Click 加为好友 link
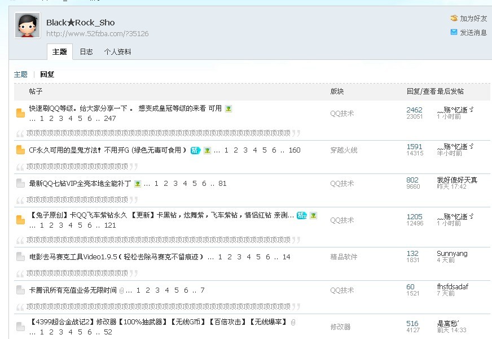Screen dimensions: 492x339 473,19
